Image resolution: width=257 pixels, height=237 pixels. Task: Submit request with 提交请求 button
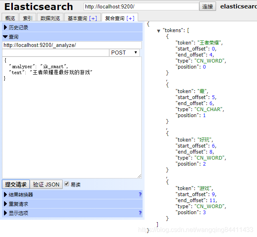pyautogui.click(x=16, y=184)
